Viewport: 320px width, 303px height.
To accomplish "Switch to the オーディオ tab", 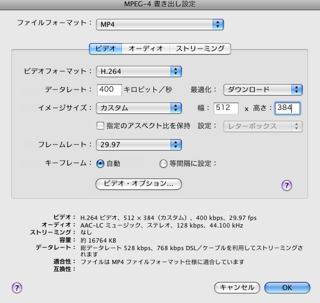I will [x=146, y=49].
